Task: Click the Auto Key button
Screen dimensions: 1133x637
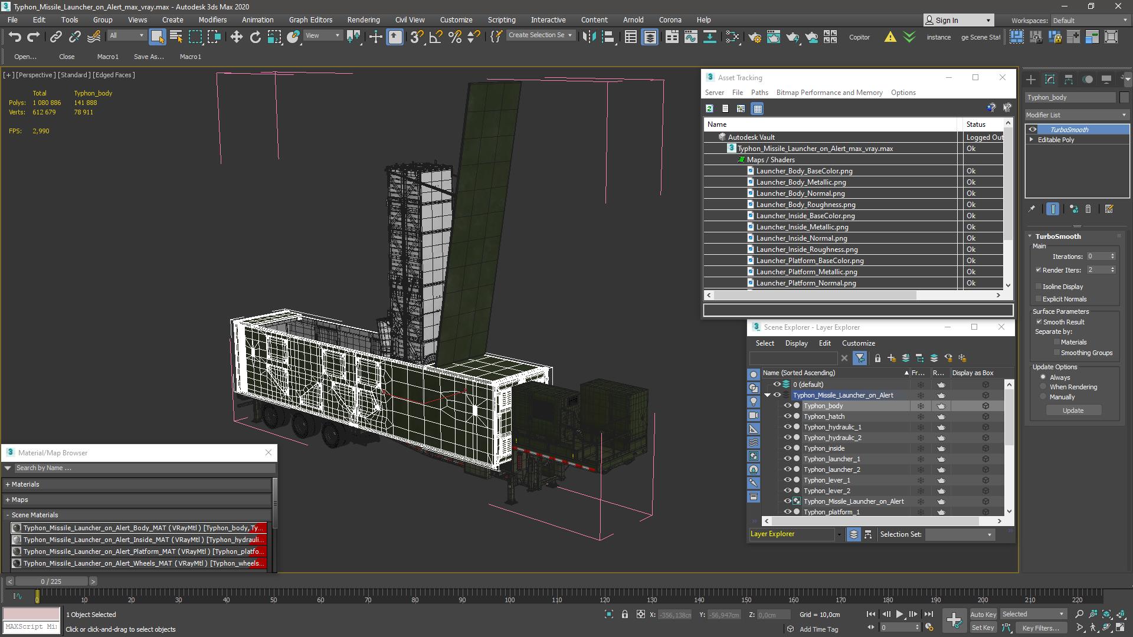Action: pyautogui.click(x=983, y=615)
